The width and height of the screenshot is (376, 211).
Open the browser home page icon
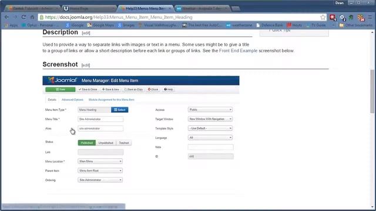click(32, 17)
